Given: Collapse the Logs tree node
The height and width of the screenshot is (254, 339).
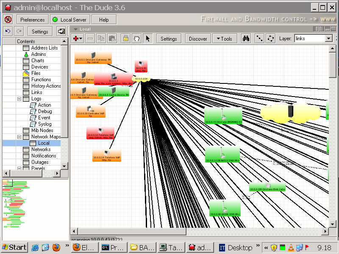Looking at the screenshot, I should 19,99.
